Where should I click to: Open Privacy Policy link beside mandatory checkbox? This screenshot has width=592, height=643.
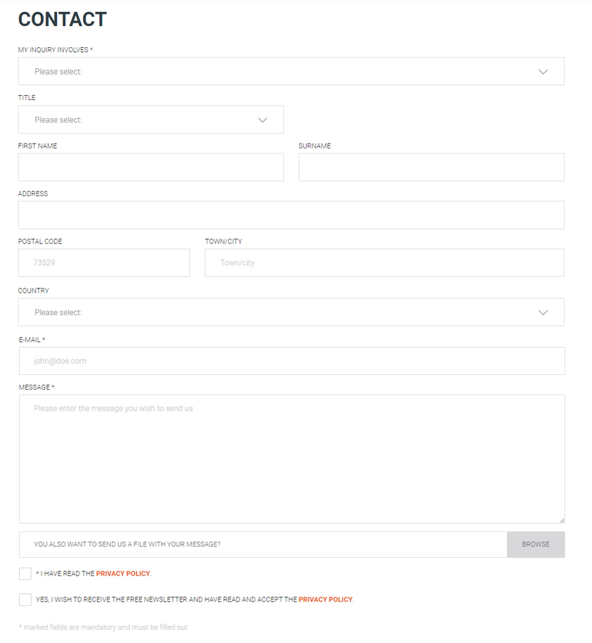[123, 573]
